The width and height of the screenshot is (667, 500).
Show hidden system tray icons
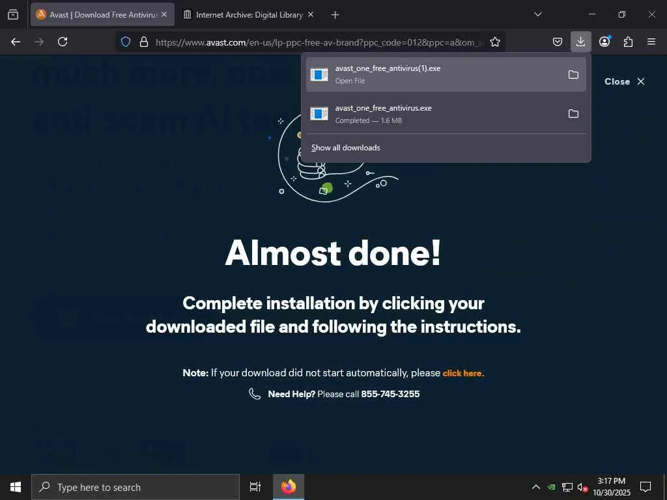click(x=536, y=487)
